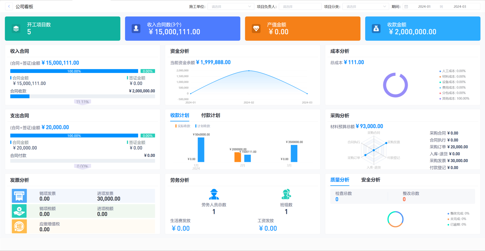Click the 班组数 team member icon
The width and height of the screenshot is (485, 251).
(286, 194)
